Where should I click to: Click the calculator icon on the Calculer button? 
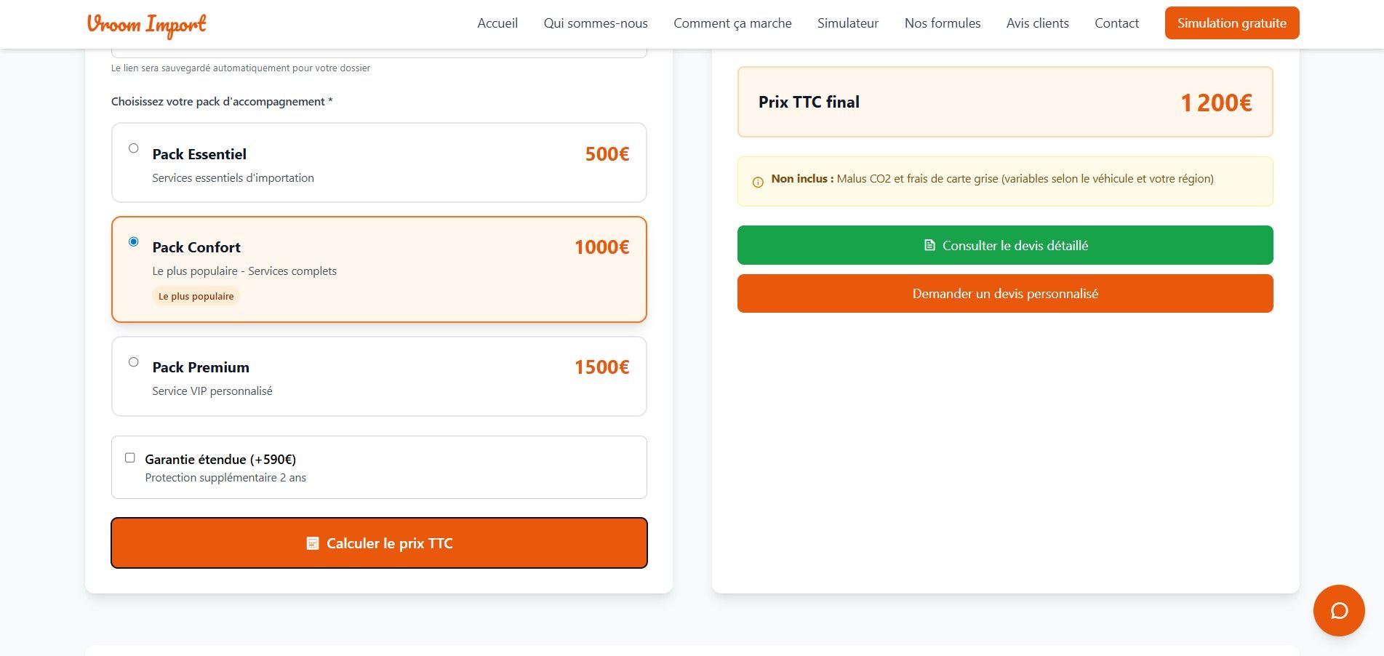[313, 543]
